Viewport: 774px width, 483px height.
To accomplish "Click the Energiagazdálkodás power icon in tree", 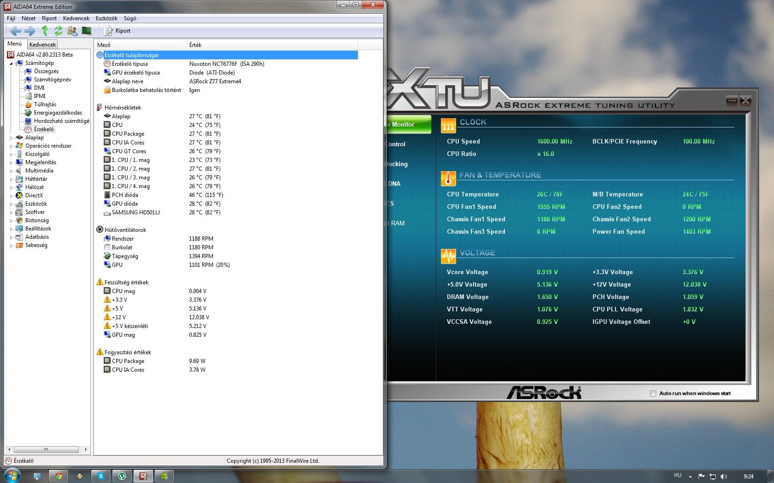I will [x=28, y=113].
